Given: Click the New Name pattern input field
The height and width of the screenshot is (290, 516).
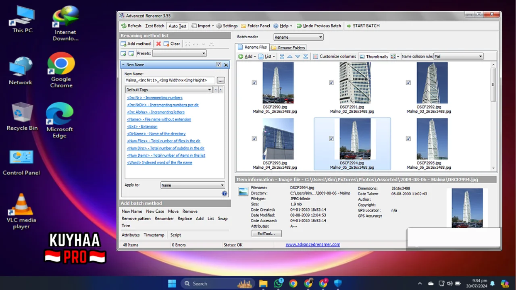Looking at the screenshot, I should pyautogui.click(x=170, y=80).
